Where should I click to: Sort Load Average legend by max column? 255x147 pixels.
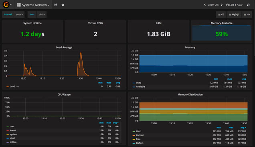(109, 83)
